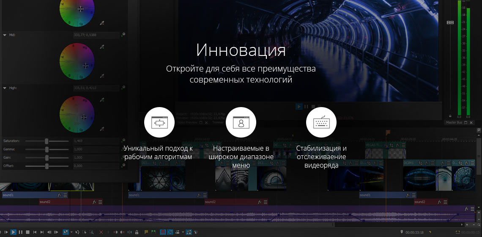This screenshot has height=237, width=482.
Task: Click the Trim End icon
Action: point(122,232)
